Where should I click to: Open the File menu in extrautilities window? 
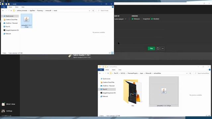[101, 70]
